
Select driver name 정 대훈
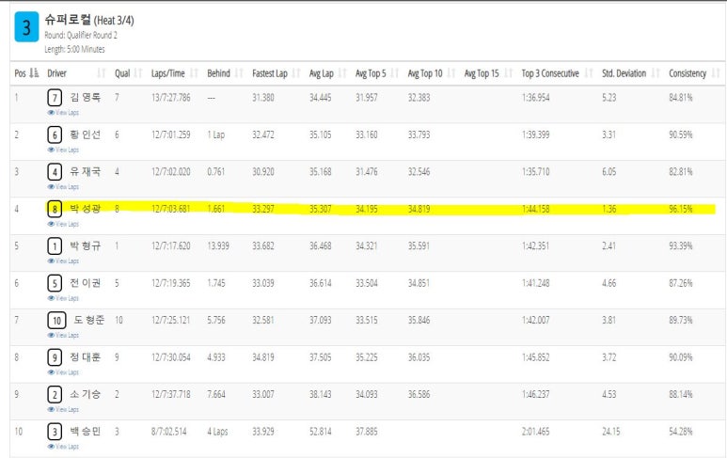(86, 357)
